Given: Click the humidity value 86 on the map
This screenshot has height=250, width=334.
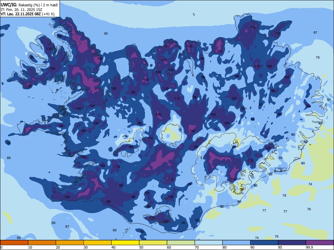Looking at the screenshot, I should click(x=239, y=201).
